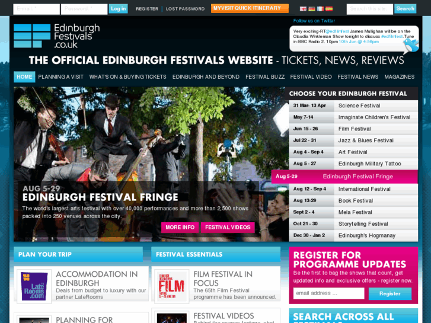Open Edinburgh and Beyond menu

pos(206,77)
